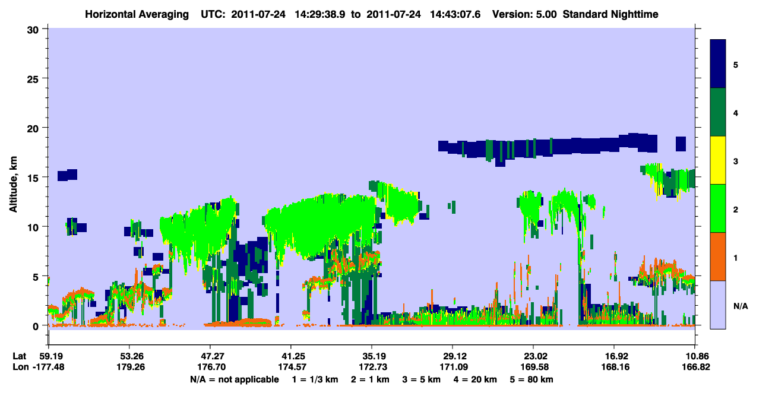
Task: Click the y-axis tick label 25
Action: click(x=34, y=78)
